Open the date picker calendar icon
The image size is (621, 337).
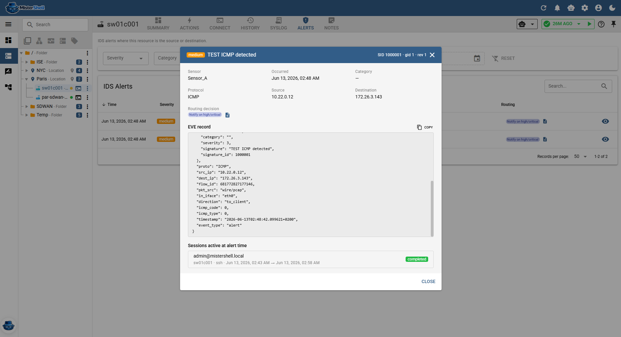(x=477, y=58)
